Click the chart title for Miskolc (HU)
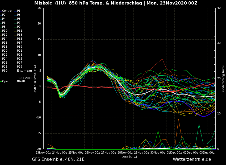 [116, 3]
